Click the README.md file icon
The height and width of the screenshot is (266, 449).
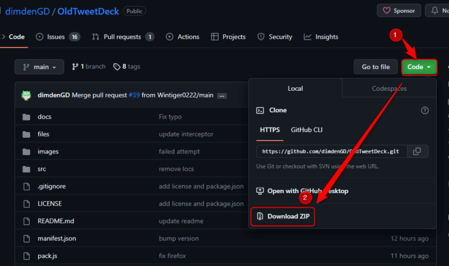point(26,221)
